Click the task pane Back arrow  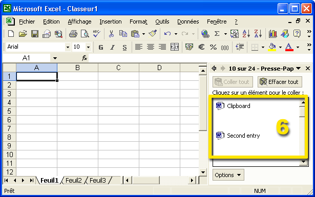pyautogui.click(x=214, y=69)
